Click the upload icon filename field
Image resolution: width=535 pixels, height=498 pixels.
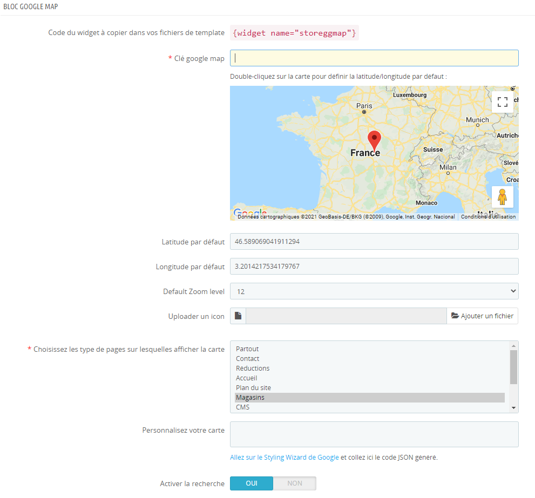346,316
